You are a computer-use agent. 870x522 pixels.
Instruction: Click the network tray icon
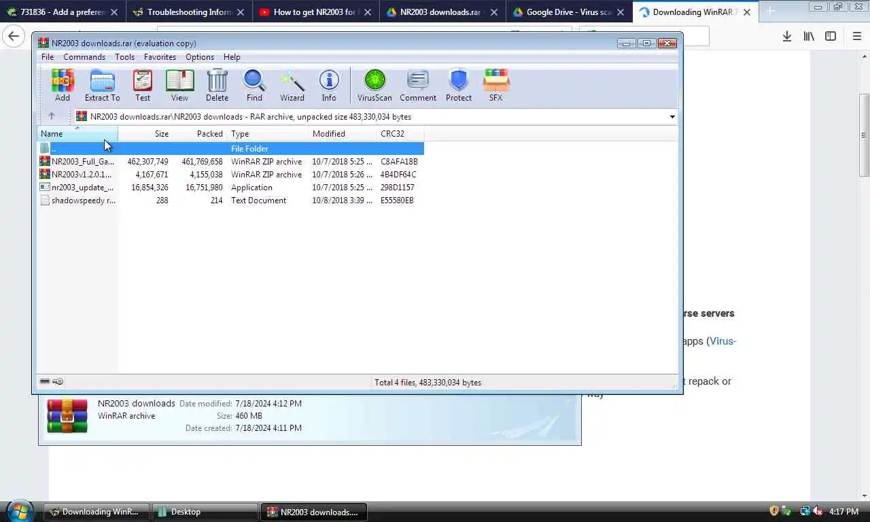[x=805, y=511]
